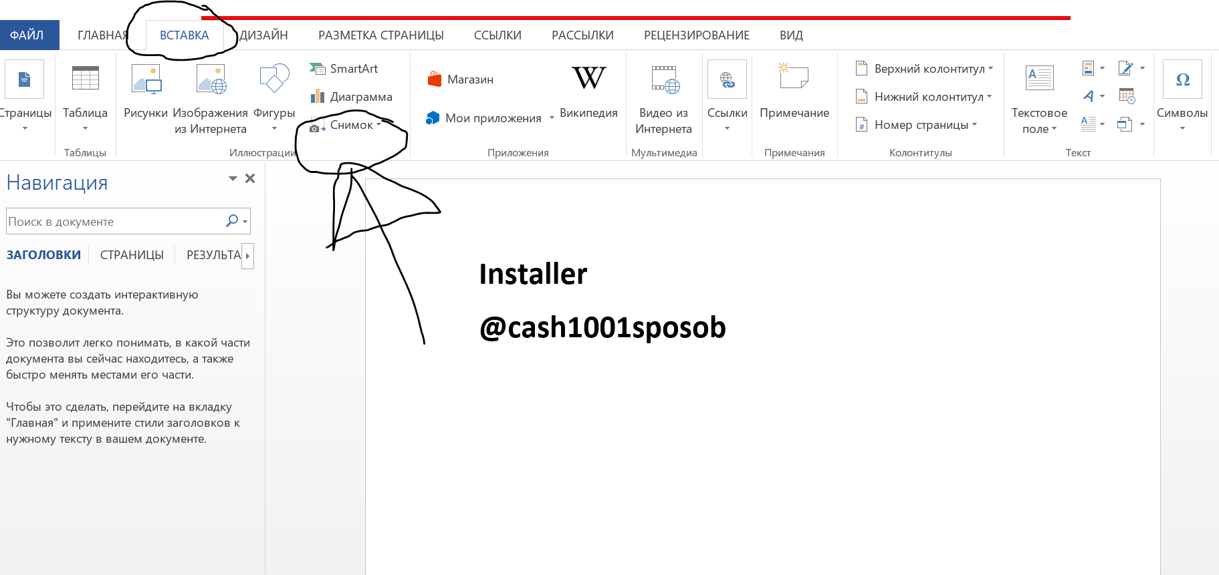The image size is (1219, 575).
Task: Click the 'Installer' text in document
Action: point(533,274)
